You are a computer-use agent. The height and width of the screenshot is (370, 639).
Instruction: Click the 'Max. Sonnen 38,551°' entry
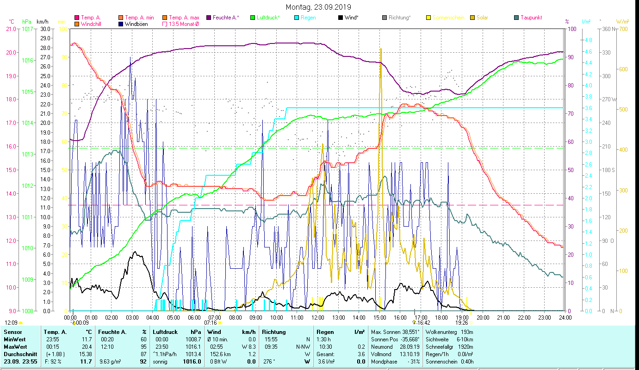395,332
